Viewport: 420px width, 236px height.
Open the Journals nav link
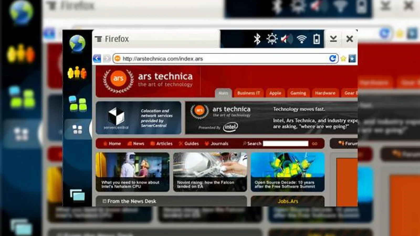(217, 143)
